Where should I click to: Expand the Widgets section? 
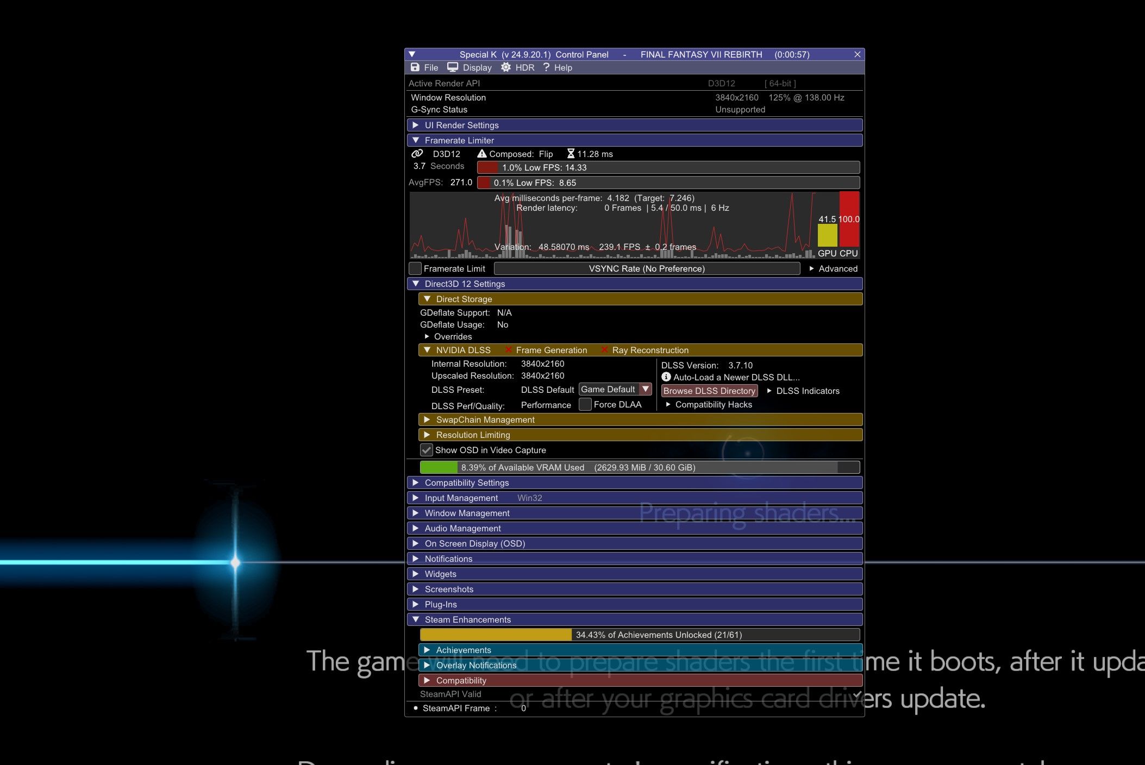click(x=634, y=574)
